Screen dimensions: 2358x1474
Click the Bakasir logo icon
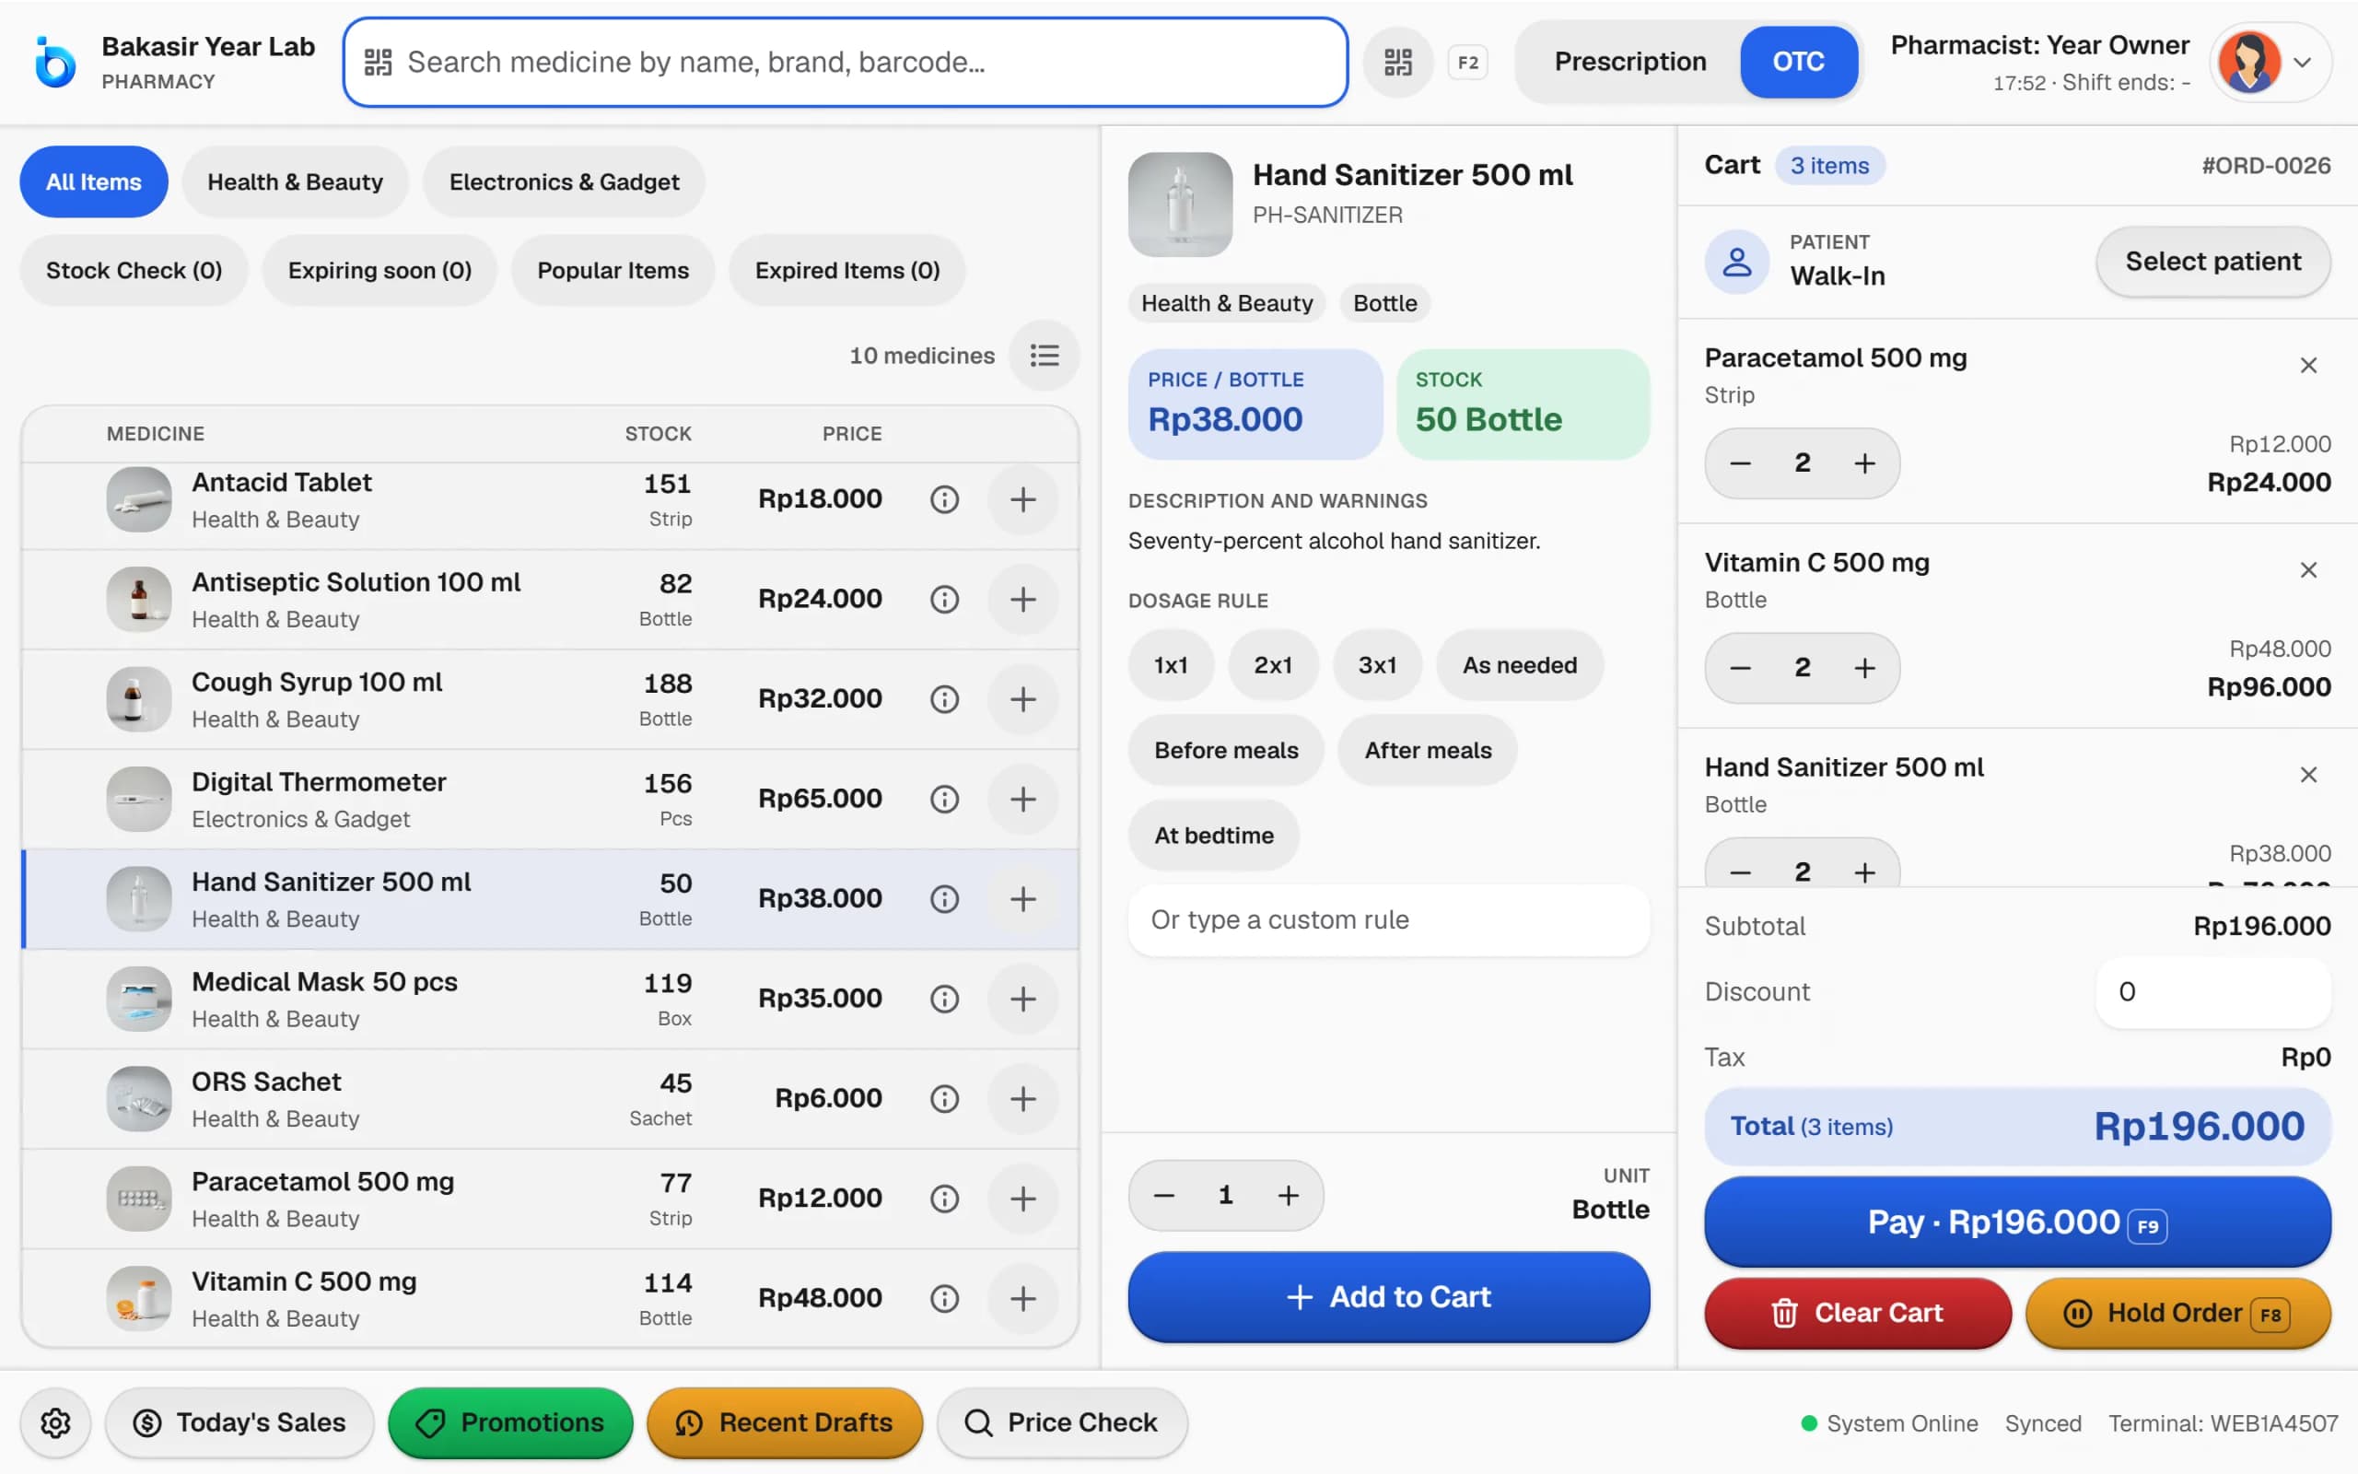click(x=54, y=63)
